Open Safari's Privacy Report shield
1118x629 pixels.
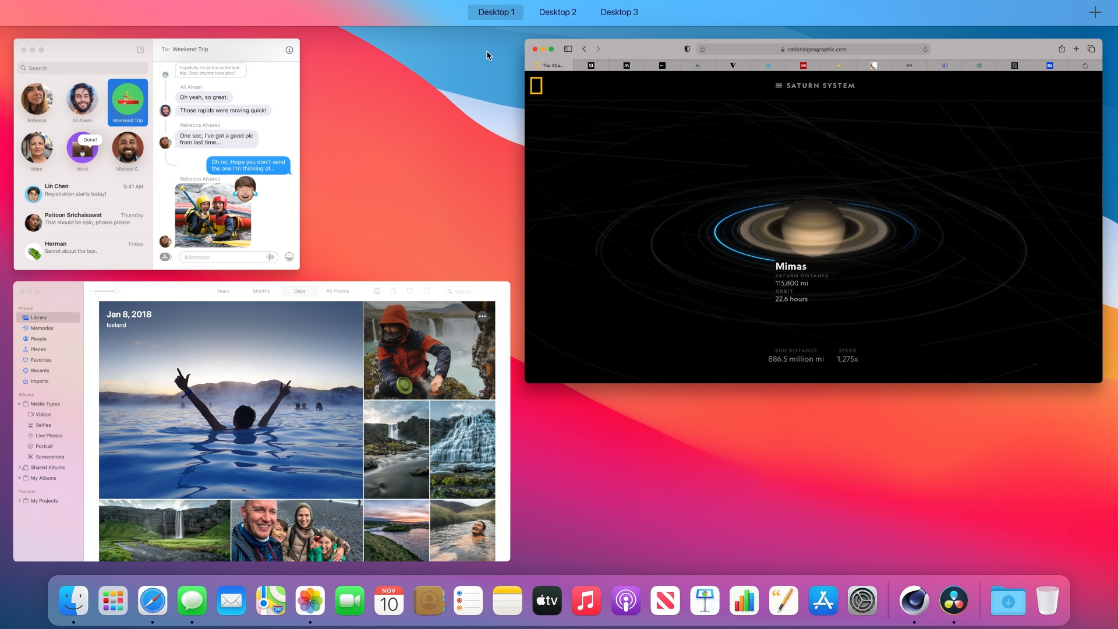click(687, 50)
